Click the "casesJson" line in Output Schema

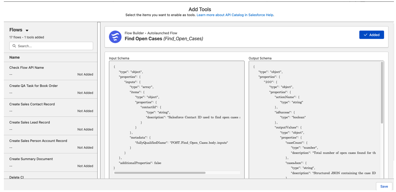click(x=296, y=163)
